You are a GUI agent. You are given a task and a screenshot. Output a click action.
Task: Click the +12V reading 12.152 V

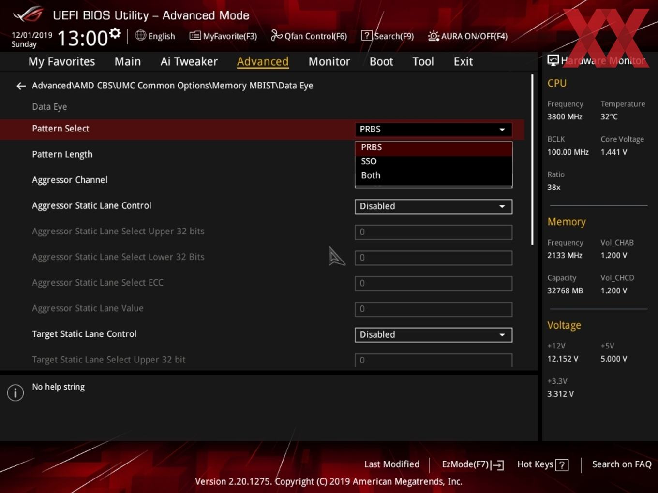coord(563,359)
